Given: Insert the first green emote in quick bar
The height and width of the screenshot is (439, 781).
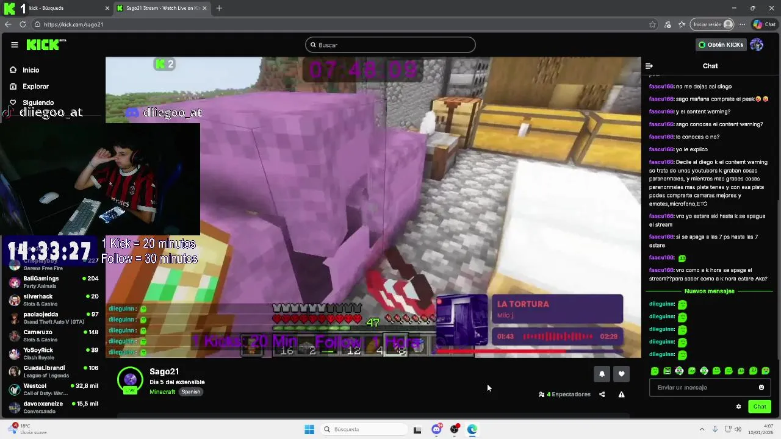Looking at the screenshot, I should pyautogui.click(x=655, y=371).
